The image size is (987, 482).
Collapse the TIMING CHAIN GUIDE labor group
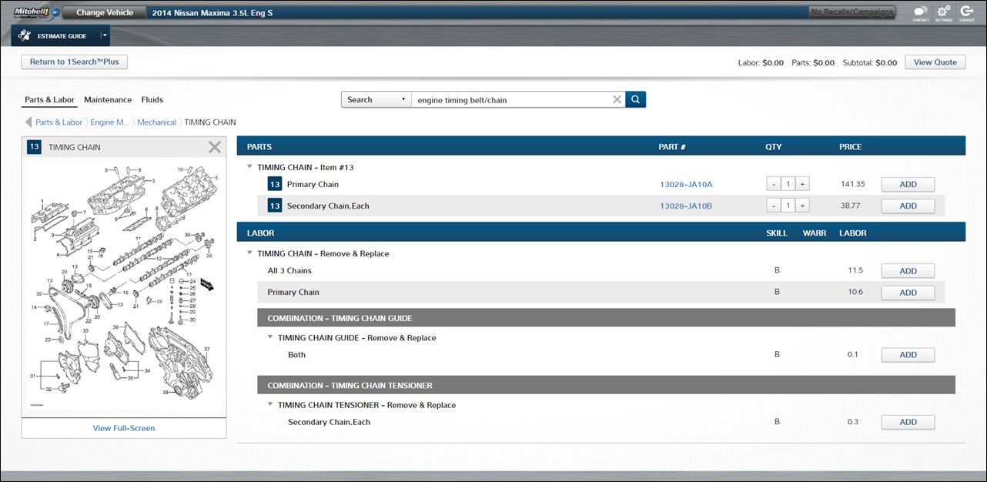pyautogui.click(x=270, y=338)
